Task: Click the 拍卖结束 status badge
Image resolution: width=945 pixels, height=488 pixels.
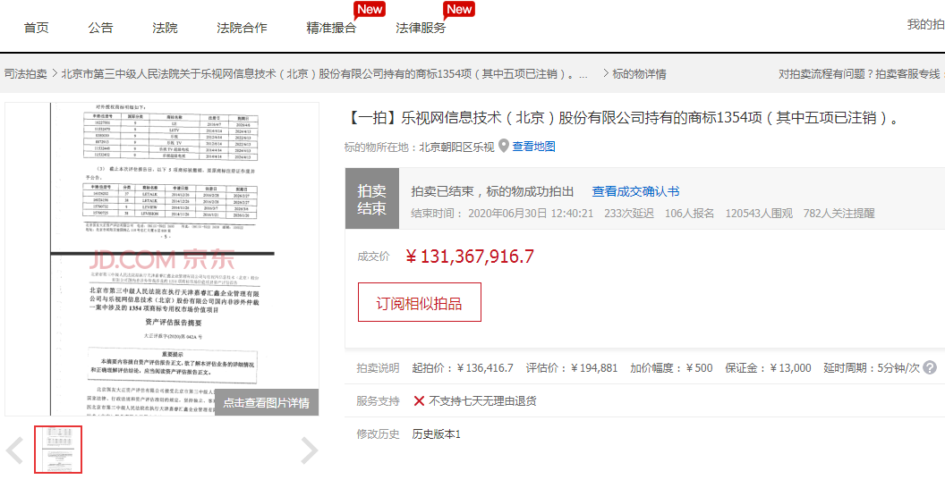Action: (372, 198)
